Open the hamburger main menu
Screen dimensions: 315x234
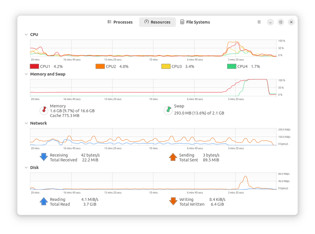click(259, 22)
